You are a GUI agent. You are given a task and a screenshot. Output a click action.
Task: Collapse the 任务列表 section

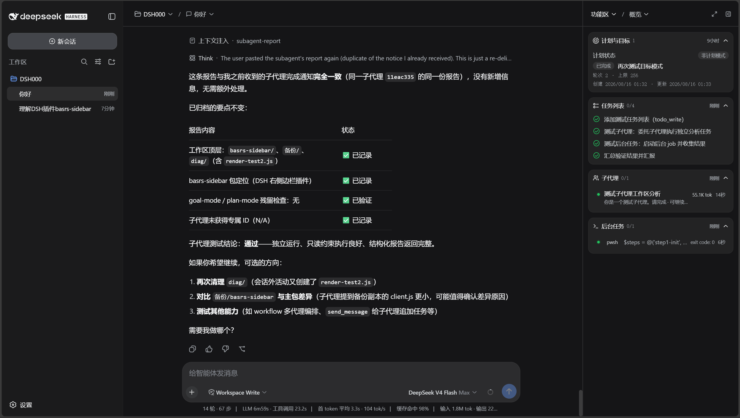pyautogui.click(x=726, y=106)
